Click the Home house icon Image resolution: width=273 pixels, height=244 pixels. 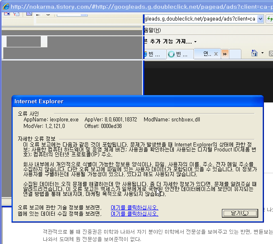pyautogui.click(x=254, y=53)
